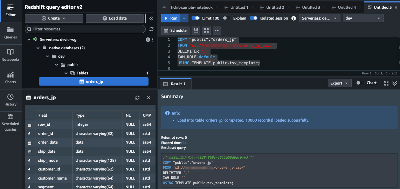Toggle the Isolated session switch
This screenshot has width=400, height=189.
click(254, 18)
